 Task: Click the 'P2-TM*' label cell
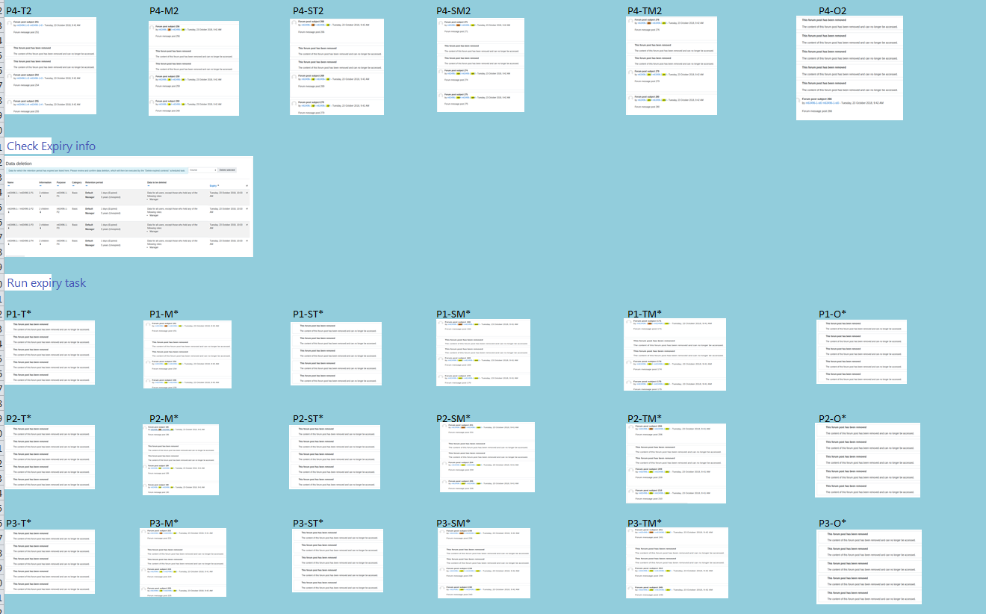[x=645, y=418]
